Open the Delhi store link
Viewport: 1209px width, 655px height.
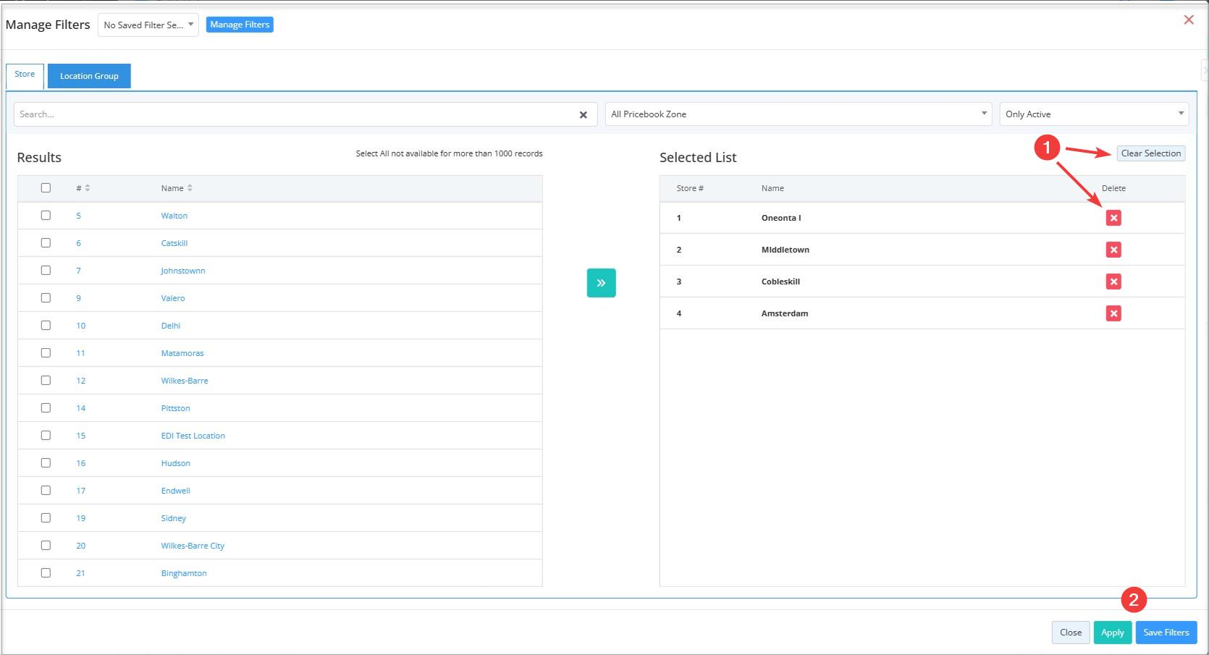click(x=171, y=326)
